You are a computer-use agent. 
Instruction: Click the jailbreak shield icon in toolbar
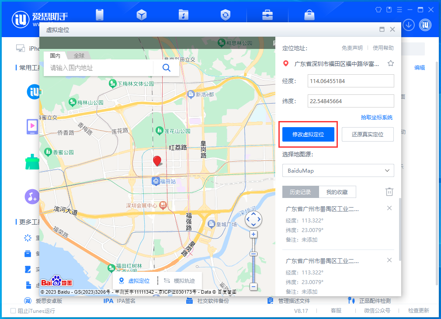[226, 14]
